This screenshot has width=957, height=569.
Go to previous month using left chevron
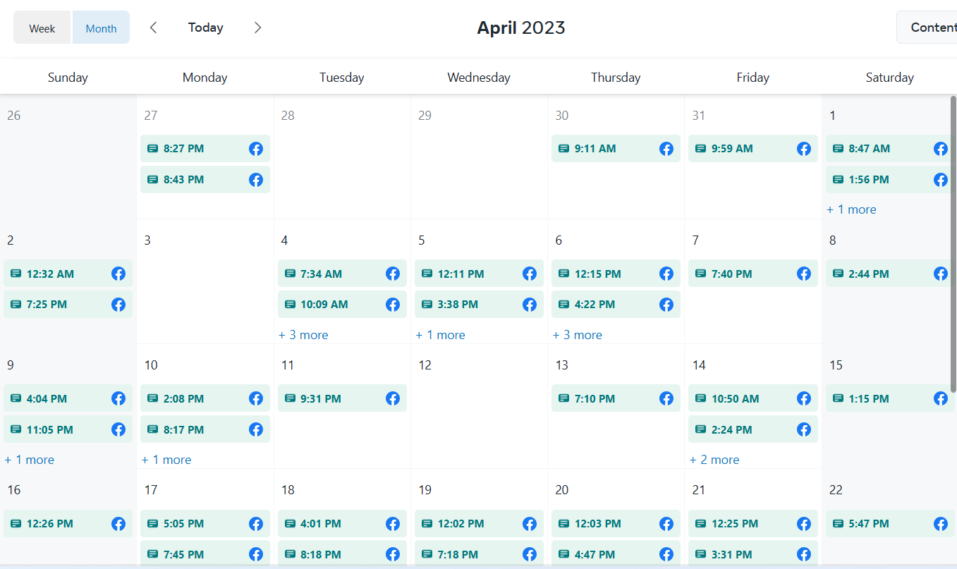[153, 27]
